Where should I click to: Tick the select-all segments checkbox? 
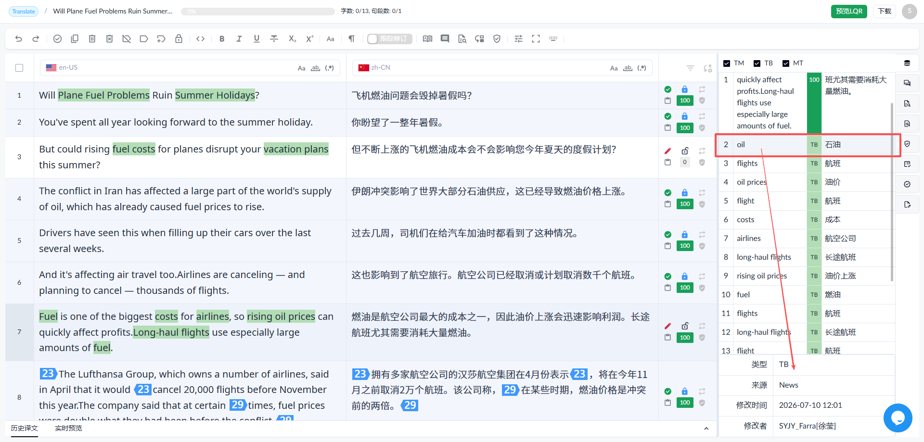[19, 68]
